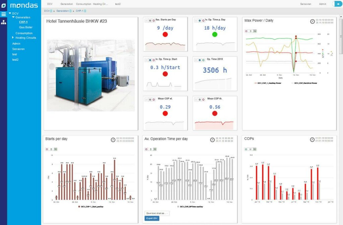Click the list icon on Mean COP th. tile
The height and width of the screenshot is (225, 343).
click(196, 100)
